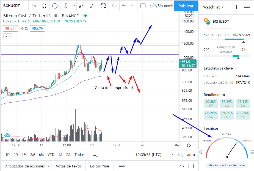The height and width of the screenshot is (171, 254).
Task: Select the 3M time range
Action: click(33, 155)
